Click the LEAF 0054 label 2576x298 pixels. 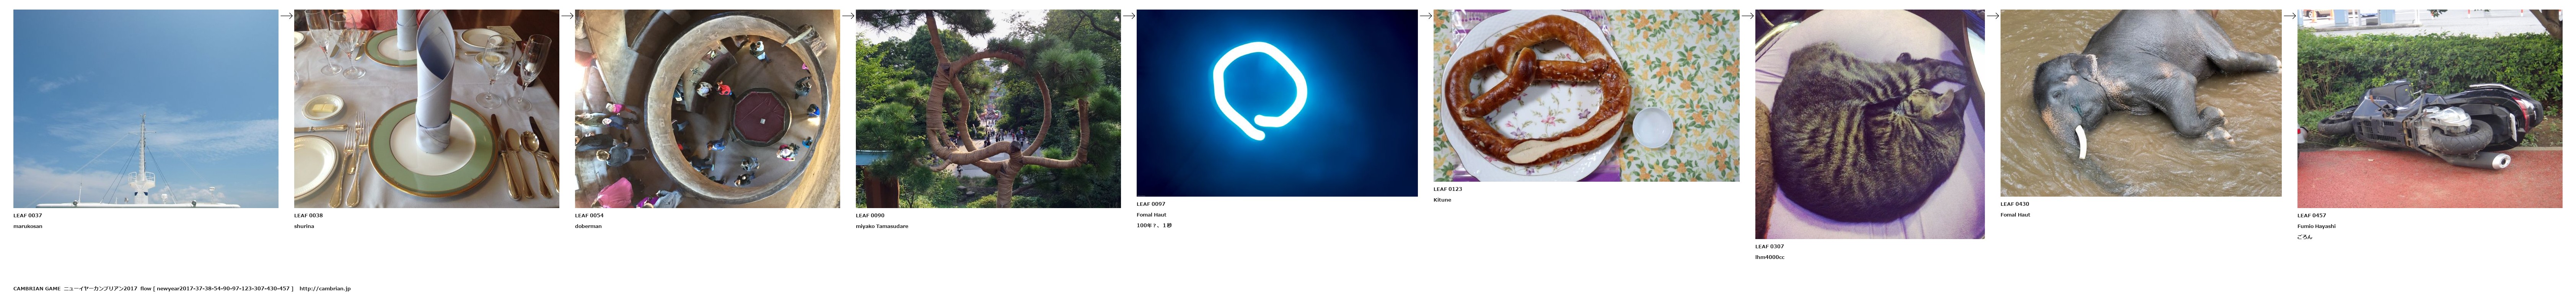point(589,215)
